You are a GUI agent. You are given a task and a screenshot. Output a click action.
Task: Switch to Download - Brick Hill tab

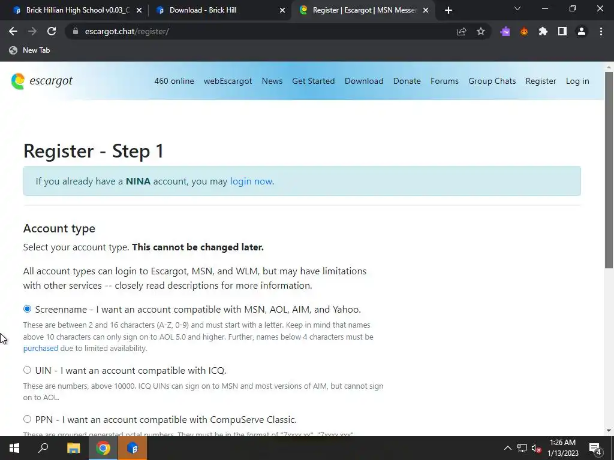[x=219, y=10]
